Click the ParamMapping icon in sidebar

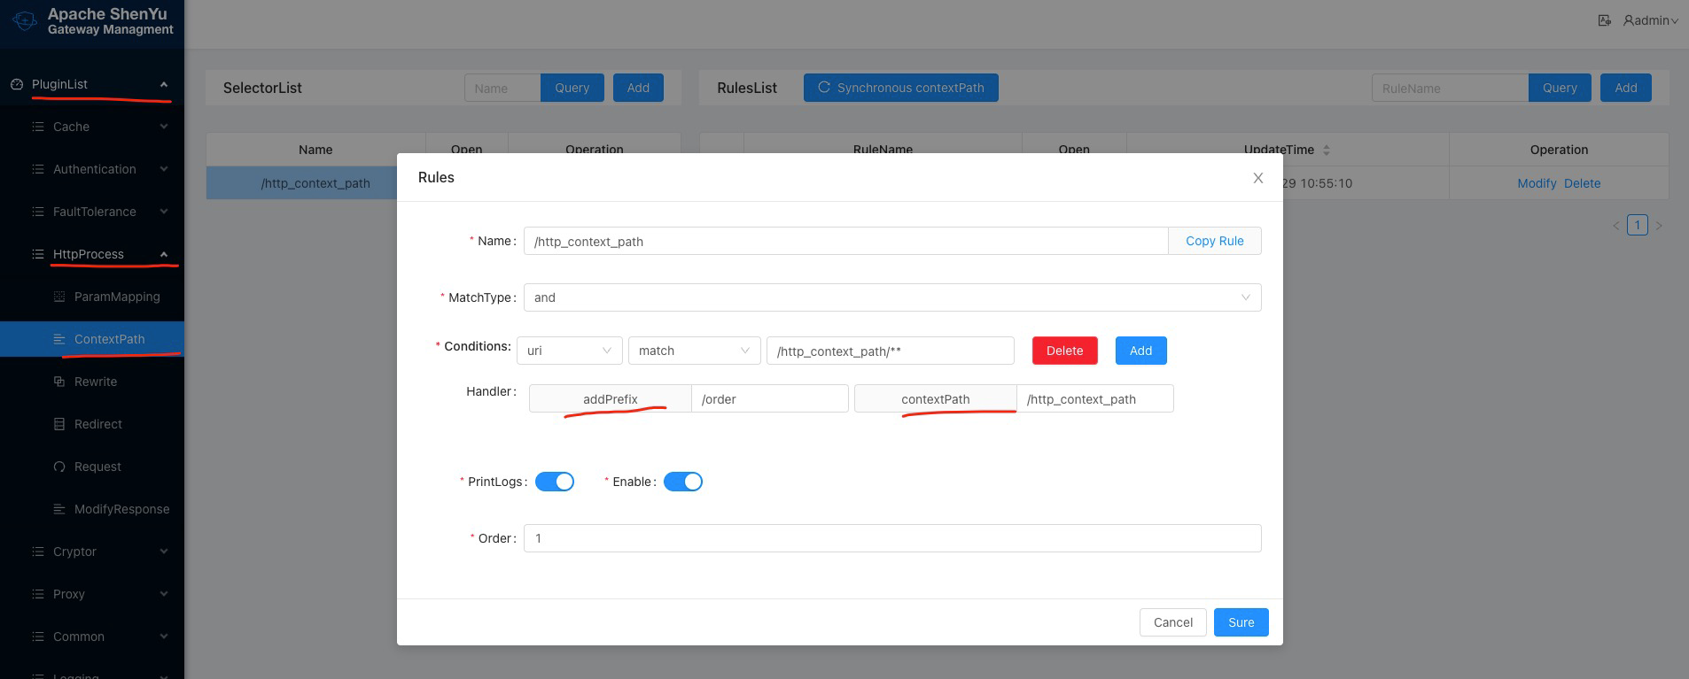pos(59,297)
